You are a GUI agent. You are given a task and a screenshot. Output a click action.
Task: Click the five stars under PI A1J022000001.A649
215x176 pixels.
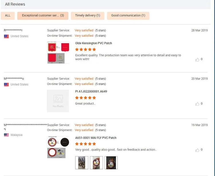(x=85, y=98)
